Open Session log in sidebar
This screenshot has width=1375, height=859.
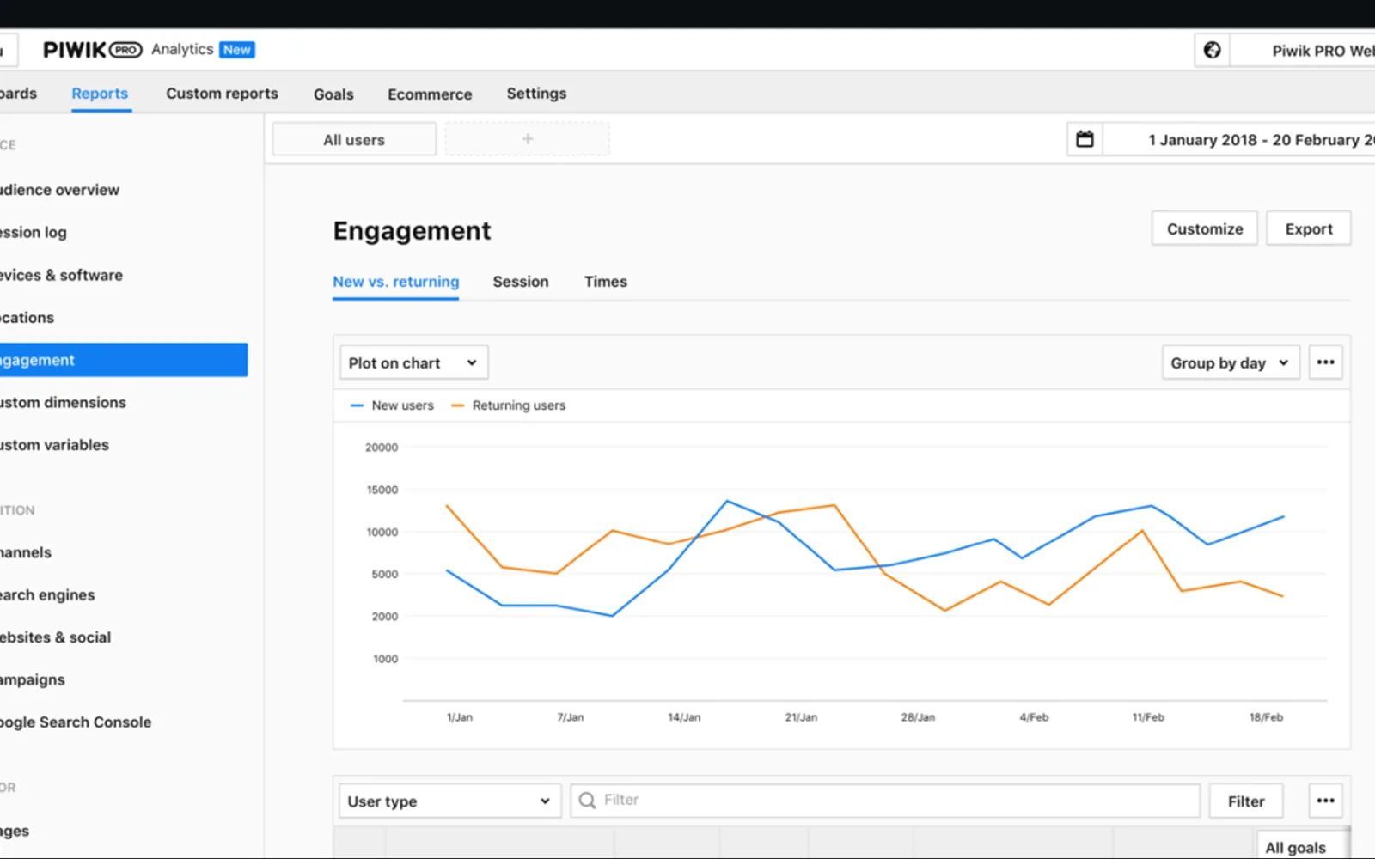pyautogui.click(x=34, y=232)
